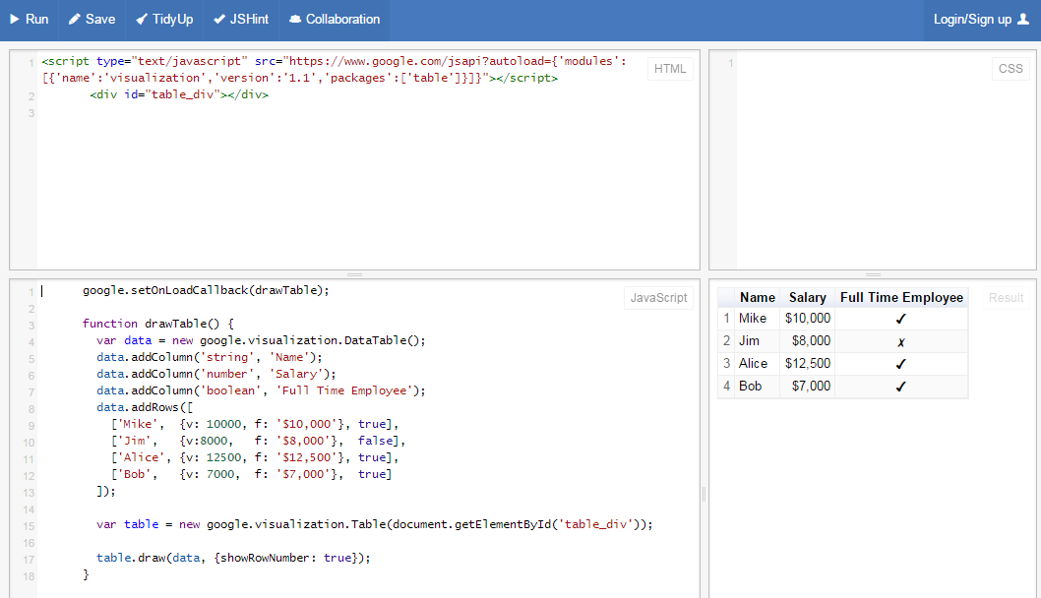Tidy up the code with TidyUp

point(164,20)
